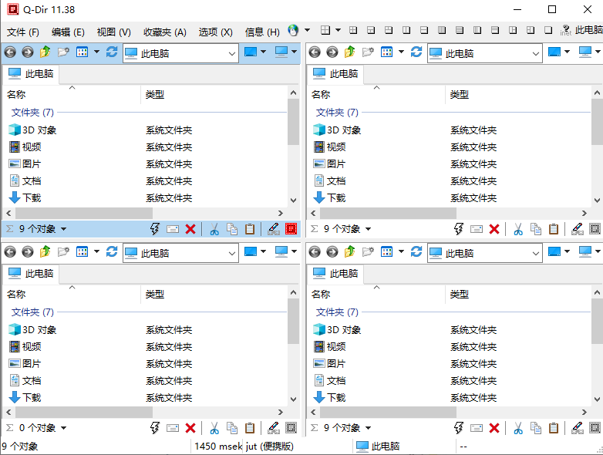Select '视频' in the top-right pane
603x455 pixels.
pos(329,147)
